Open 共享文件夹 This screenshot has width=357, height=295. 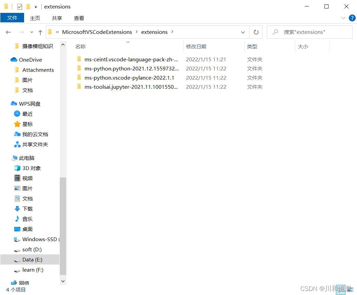[35, 145]
